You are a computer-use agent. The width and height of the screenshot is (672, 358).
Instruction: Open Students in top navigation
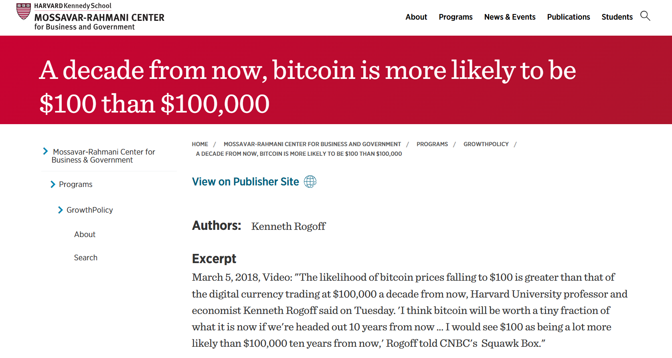click(617, 17)
